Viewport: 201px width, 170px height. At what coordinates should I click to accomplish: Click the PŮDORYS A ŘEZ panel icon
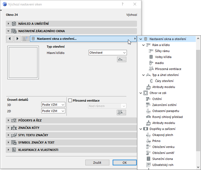click(x=14, y=120)
